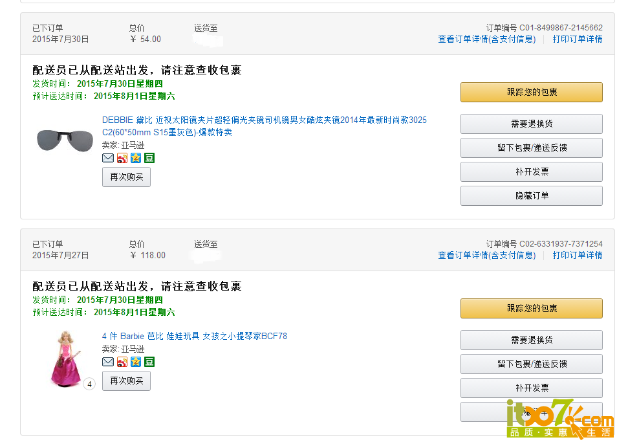This screenshot has width=617, height=444.
Task: Click 卖家: 亚马逊 under sunglasses item
Action: click(123, 145)
